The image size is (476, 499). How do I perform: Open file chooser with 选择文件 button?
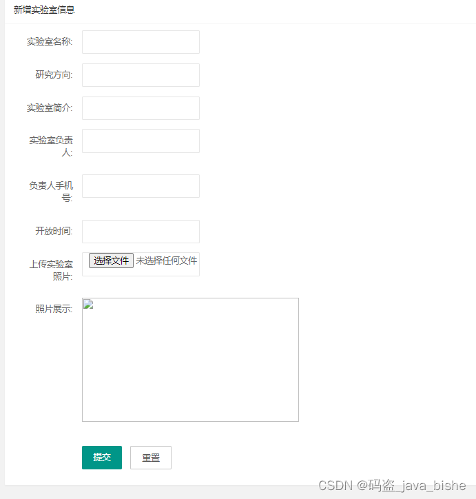tap(111, 261)
